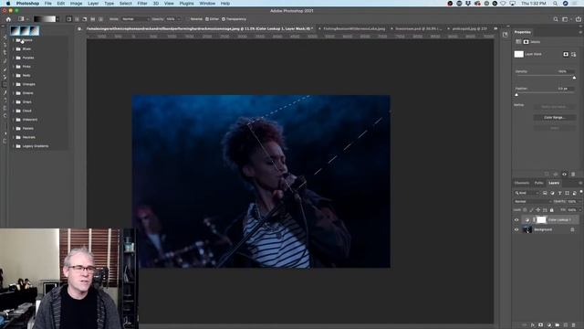Screen dimensions: 584x329
Task: Expand the Reds gradient folder
Action: tap(14, 75)
